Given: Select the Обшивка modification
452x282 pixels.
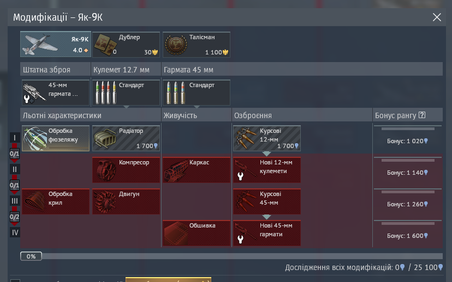Looking at the screenshot, I should 197,233.
